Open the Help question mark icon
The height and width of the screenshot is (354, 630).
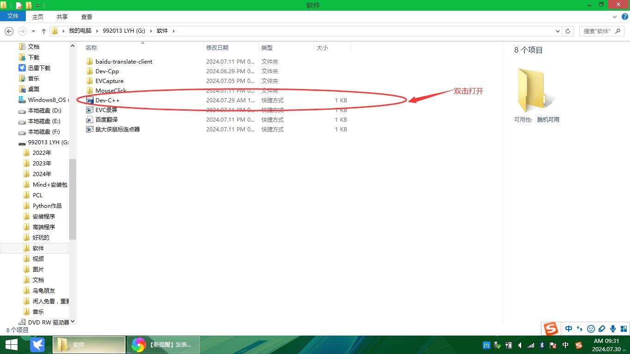624,17
